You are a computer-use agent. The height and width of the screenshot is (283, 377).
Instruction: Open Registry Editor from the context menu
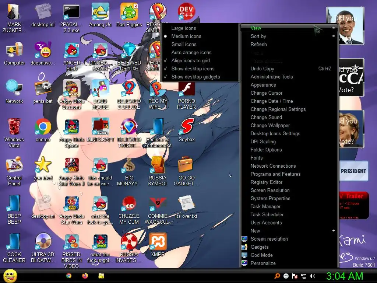coord(289,182)
